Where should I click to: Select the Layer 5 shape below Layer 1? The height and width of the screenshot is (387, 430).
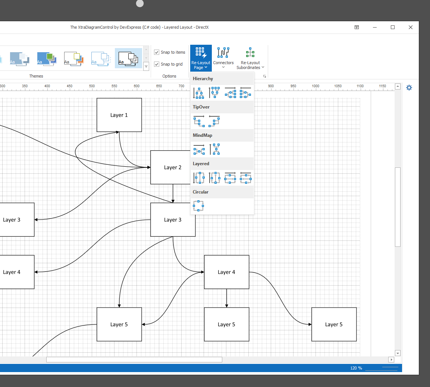(119, 324)
